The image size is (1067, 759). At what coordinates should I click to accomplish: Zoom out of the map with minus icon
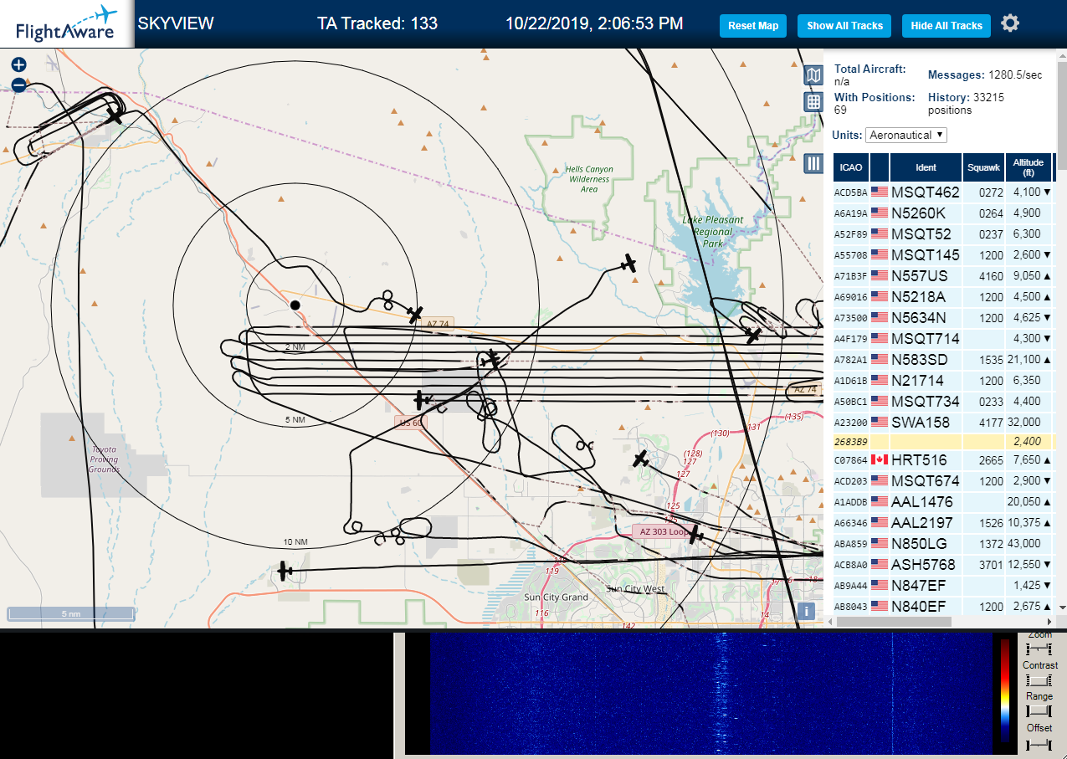(18, 85)
